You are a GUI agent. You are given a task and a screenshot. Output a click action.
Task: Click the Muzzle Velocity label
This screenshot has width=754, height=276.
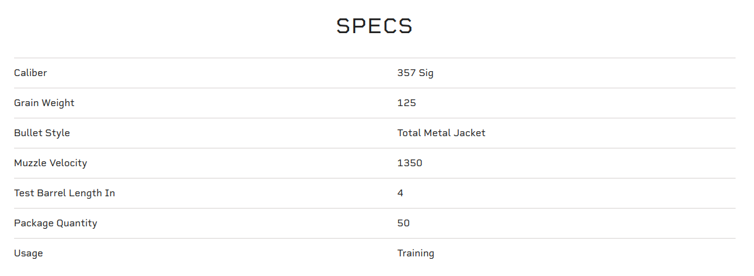[50, 163]
